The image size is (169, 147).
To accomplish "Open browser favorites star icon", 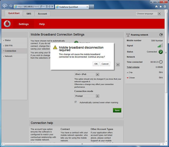I will [x=161, y=6].
